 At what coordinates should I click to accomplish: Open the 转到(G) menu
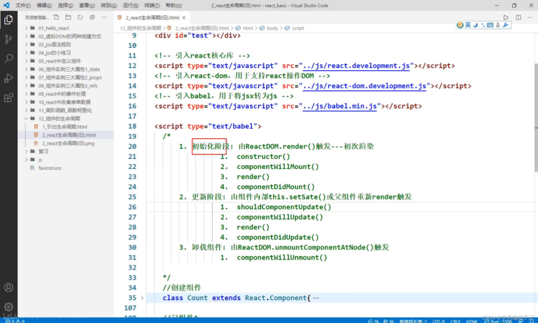point(109,5)
